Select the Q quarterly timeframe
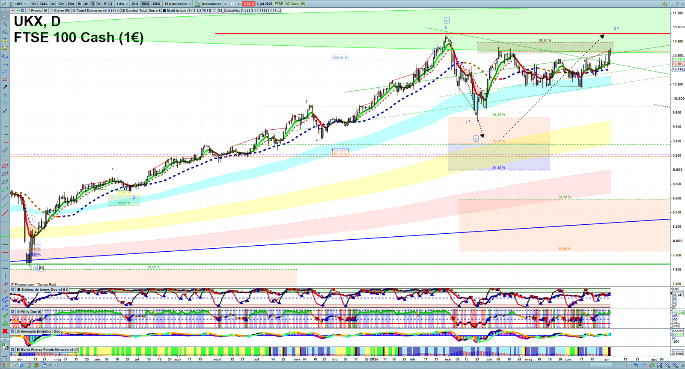The height and width of the screenshot is (369, 685). (110, 4)
